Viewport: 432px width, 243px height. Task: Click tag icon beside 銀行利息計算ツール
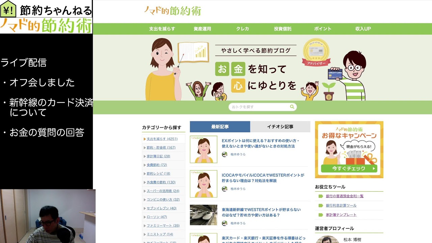[321, 206]
